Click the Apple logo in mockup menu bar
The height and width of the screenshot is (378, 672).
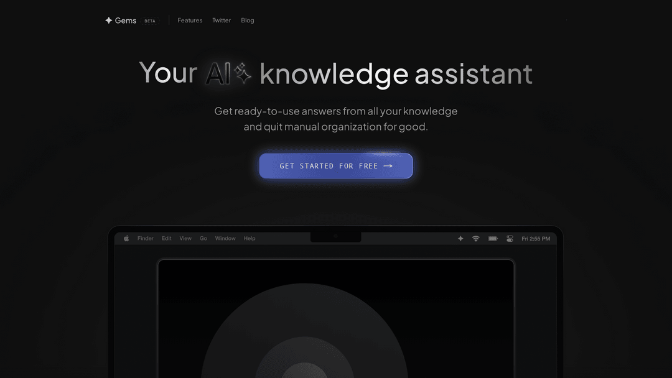(x=126, y=239)
